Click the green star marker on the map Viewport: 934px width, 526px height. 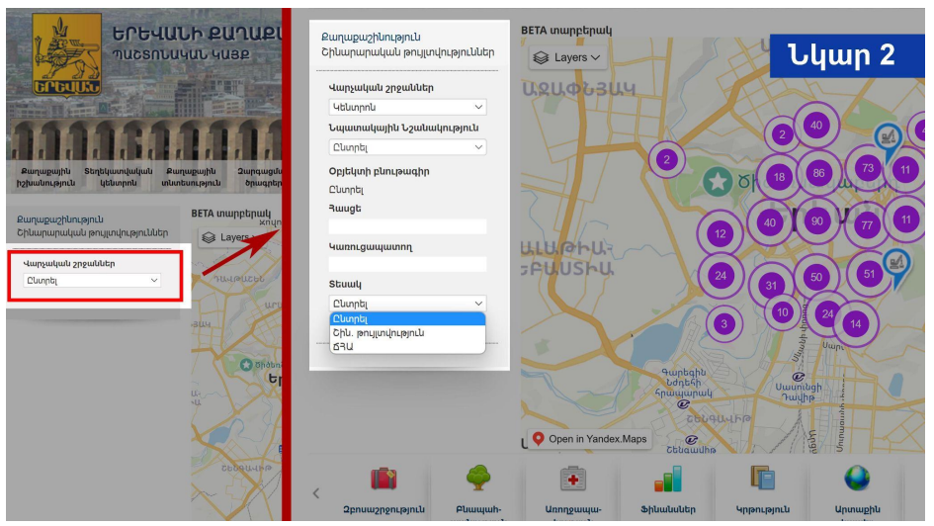tap(718, 180)
